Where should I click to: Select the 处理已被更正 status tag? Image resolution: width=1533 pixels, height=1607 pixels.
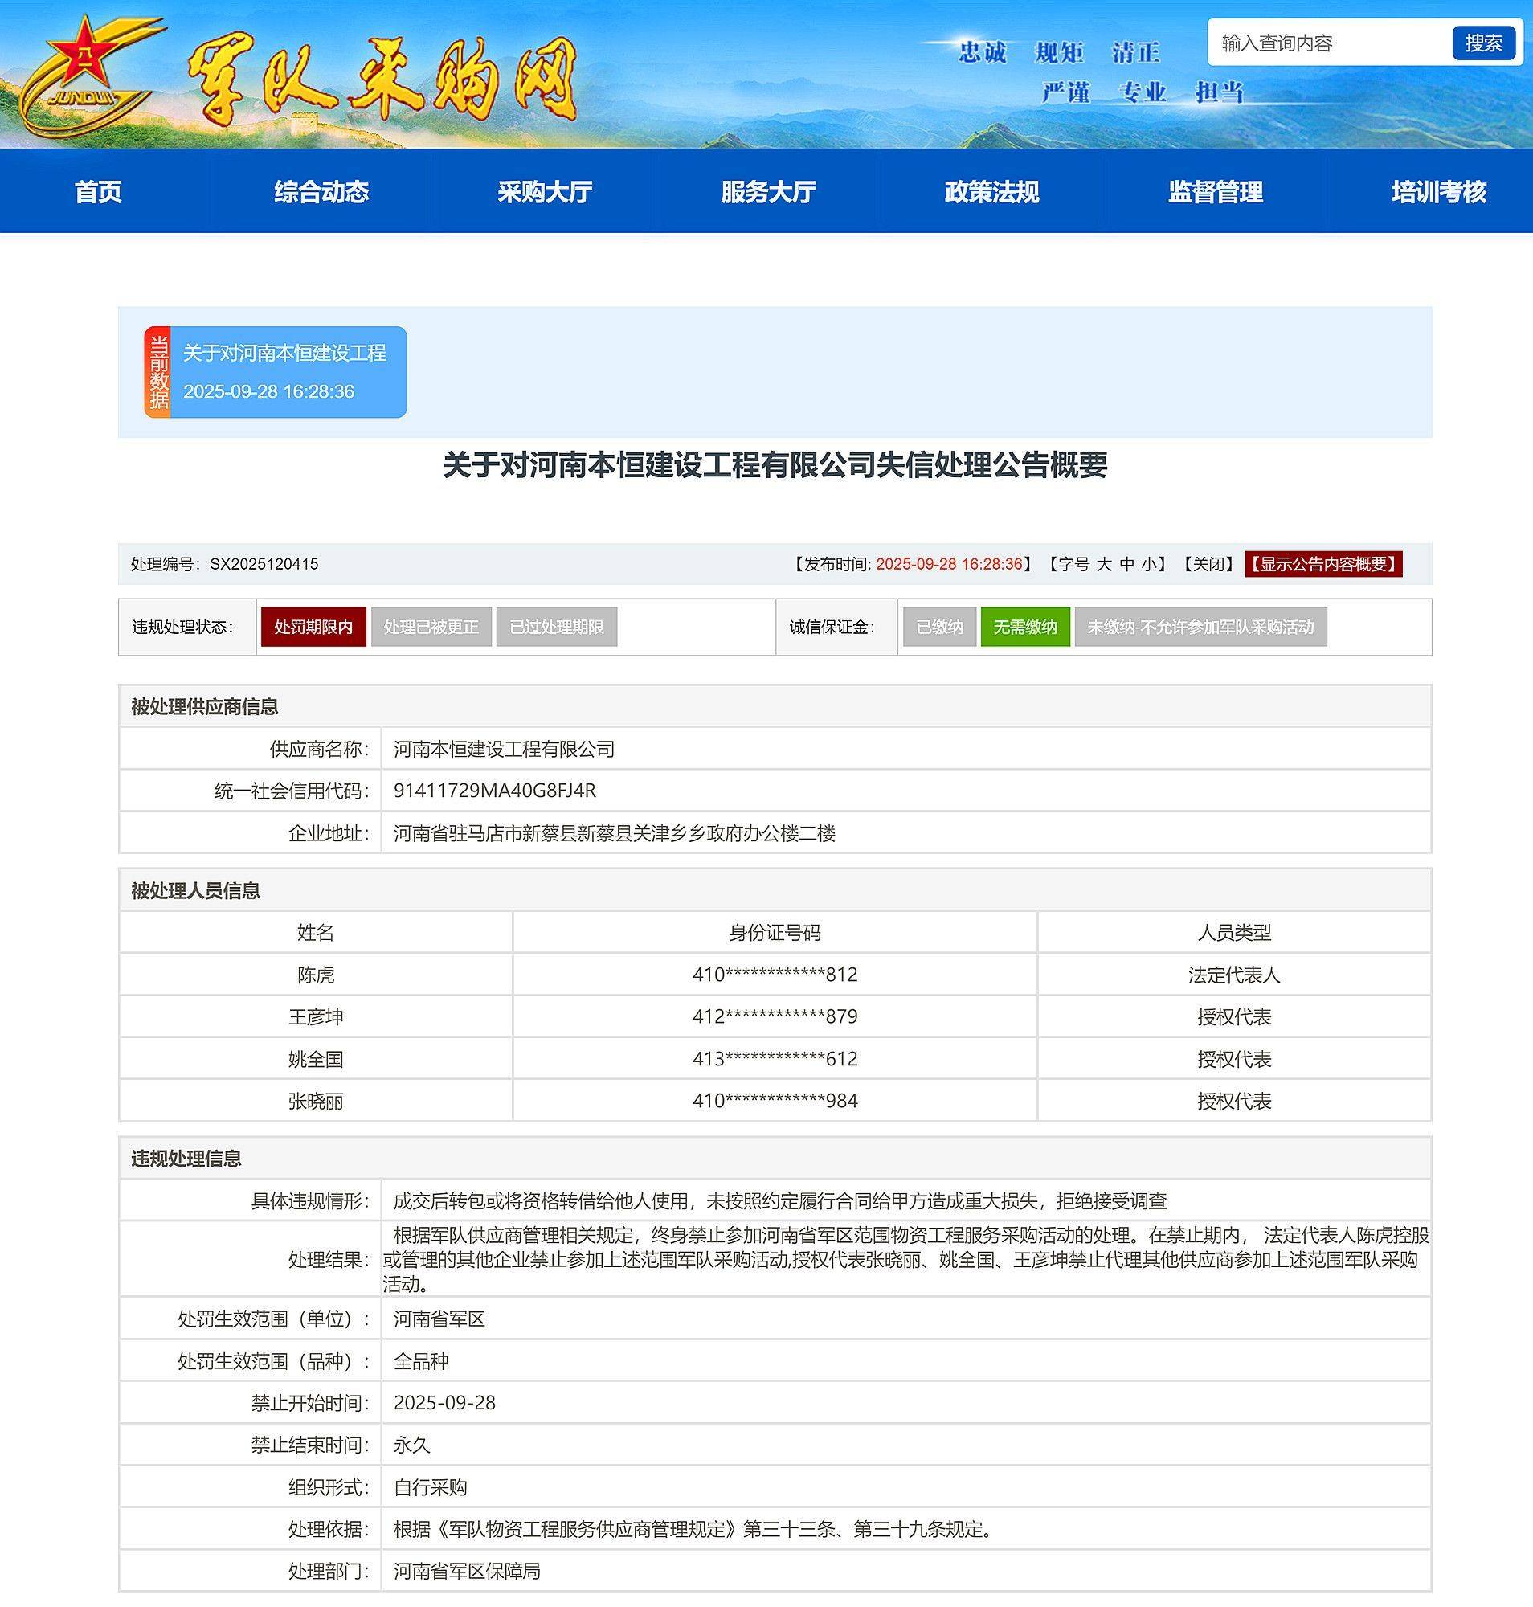[x=431, y=627]
